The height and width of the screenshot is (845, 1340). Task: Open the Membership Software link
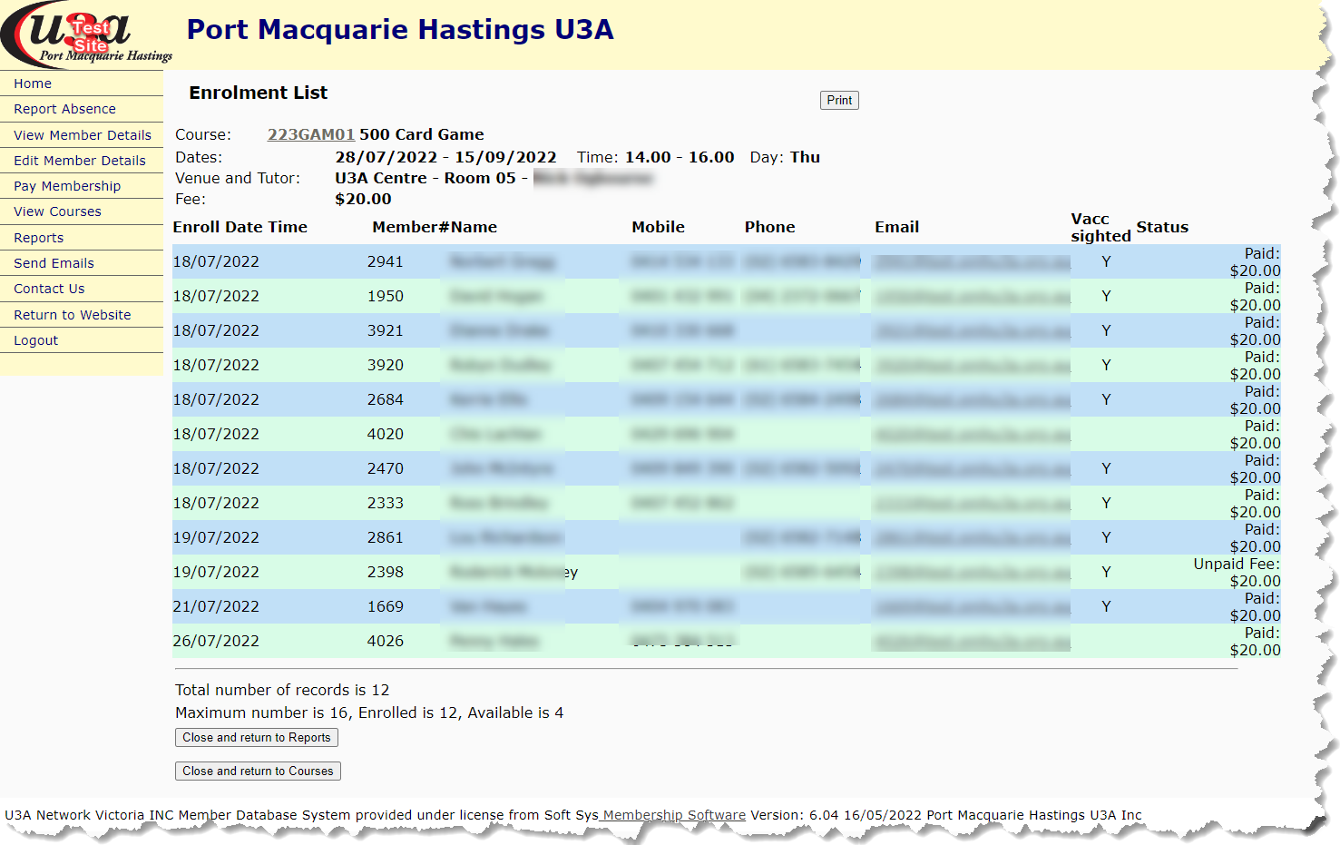672,814
